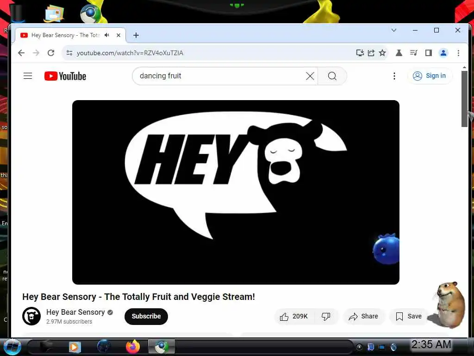
Task: Check the 2:35 AM taskbar clock
Action: click(x=431, y=344)
